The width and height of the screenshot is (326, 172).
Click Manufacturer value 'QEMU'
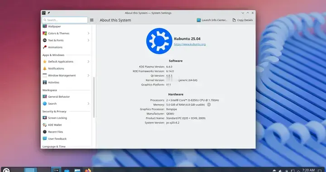click(x=170, y=114)
